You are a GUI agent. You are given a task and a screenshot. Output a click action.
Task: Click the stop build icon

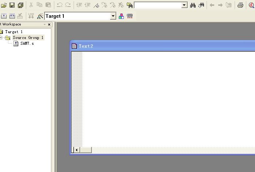point(20,16)
